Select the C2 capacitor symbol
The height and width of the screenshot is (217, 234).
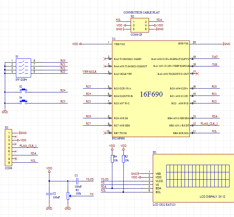click(x=49, y=194)
